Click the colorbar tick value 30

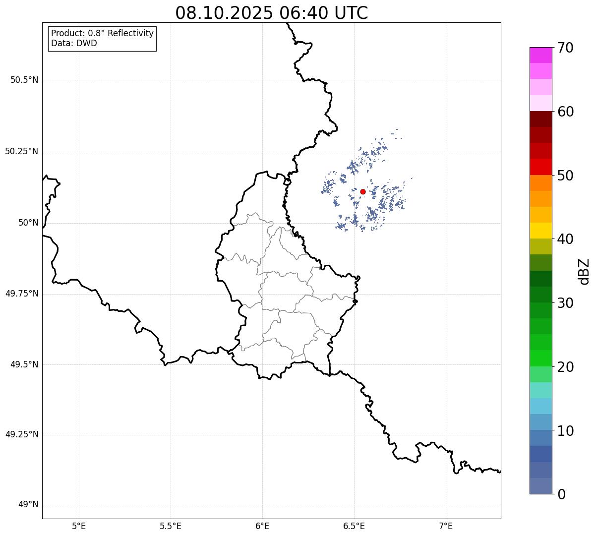(x=565, y=303)
